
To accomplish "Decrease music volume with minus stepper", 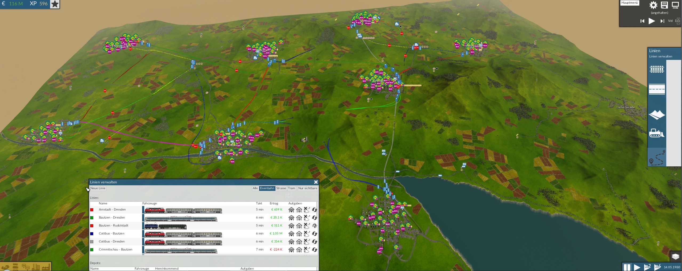I will 679,22.
